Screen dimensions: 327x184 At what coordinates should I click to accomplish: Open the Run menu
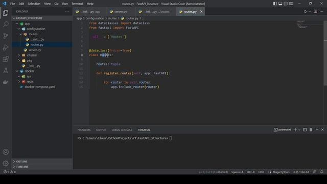click(x=65, y=4)
